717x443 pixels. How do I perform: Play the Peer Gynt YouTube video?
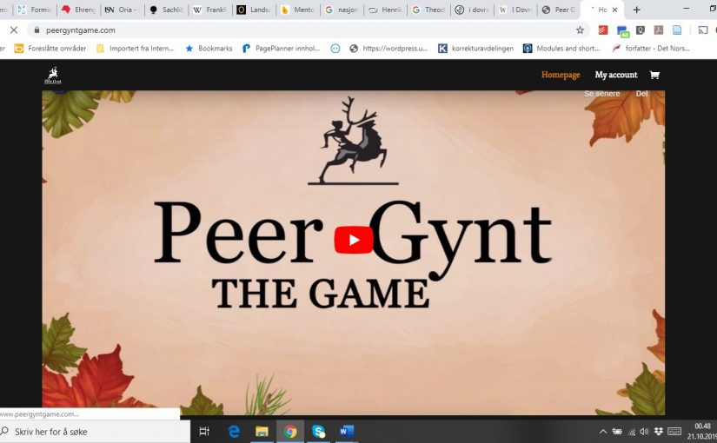tap(354, 240)
